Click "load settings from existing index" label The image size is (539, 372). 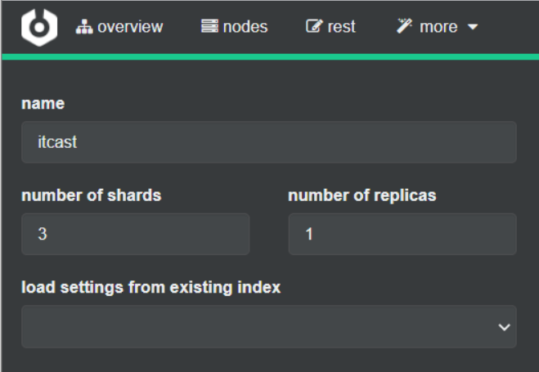point(150,288)
